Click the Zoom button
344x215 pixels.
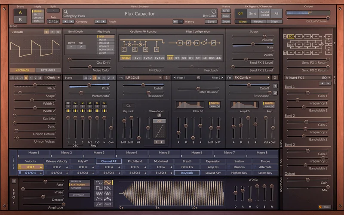(x=226, y=21)
